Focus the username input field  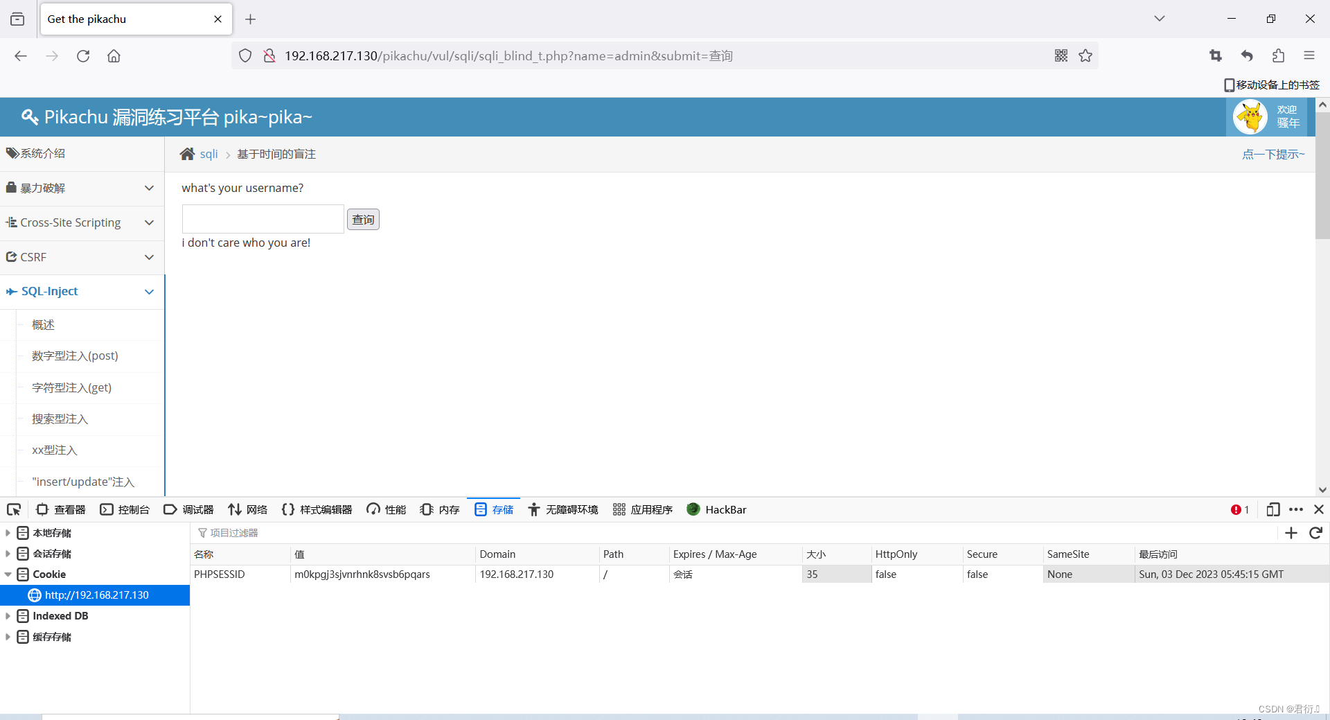(x=263, y=219)
